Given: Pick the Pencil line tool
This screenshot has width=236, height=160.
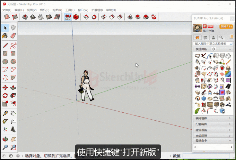Looking at the screenshot, I should coord(5,45).
